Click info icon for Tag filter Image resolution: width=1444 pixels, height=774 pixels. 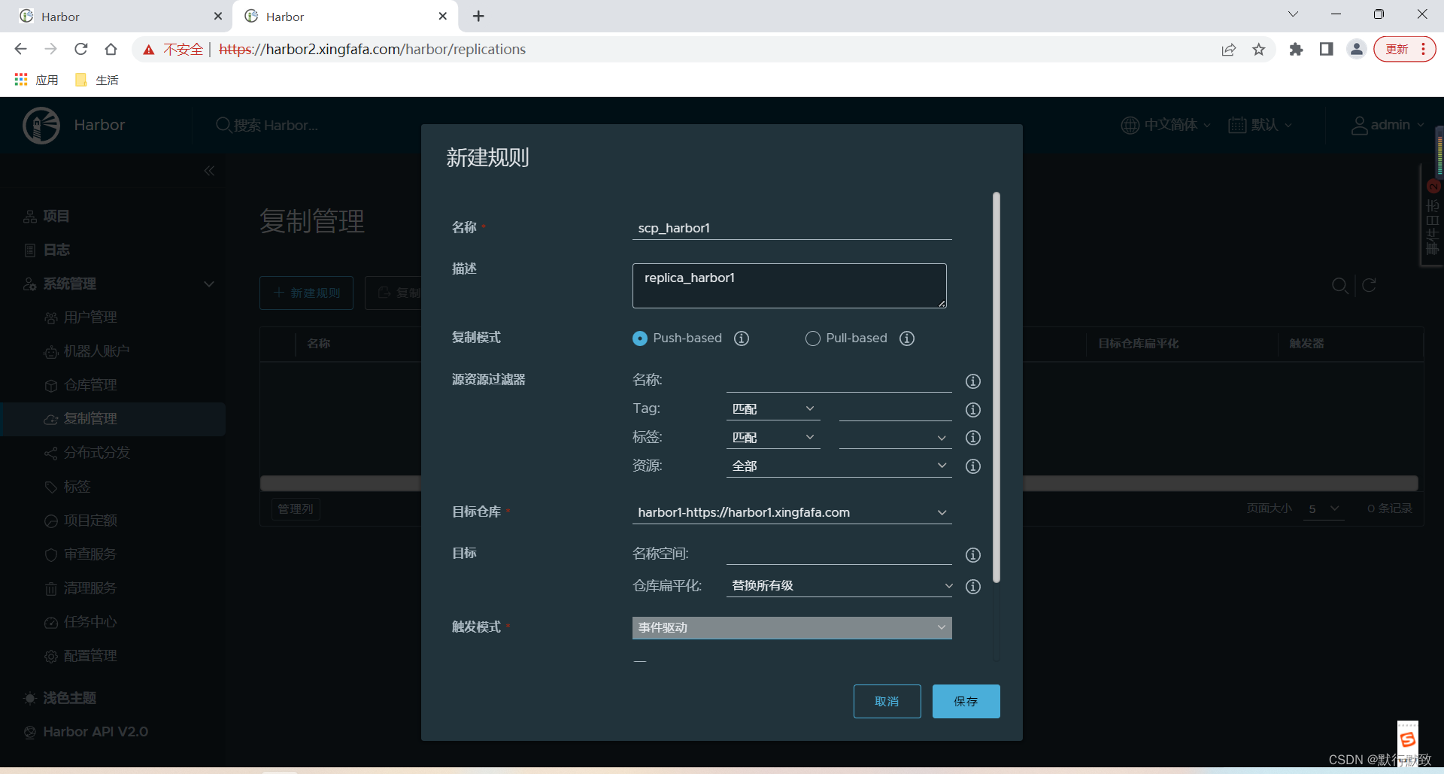point(973,410)
